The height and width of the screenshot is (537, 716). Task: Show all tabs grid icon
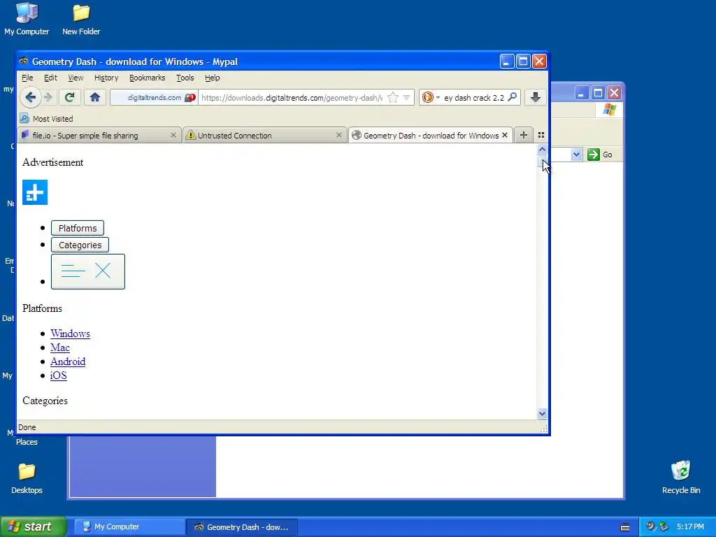[x=541, y=135]
